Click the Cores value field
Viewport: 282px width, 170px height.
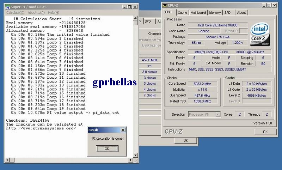tap(240, 114)
